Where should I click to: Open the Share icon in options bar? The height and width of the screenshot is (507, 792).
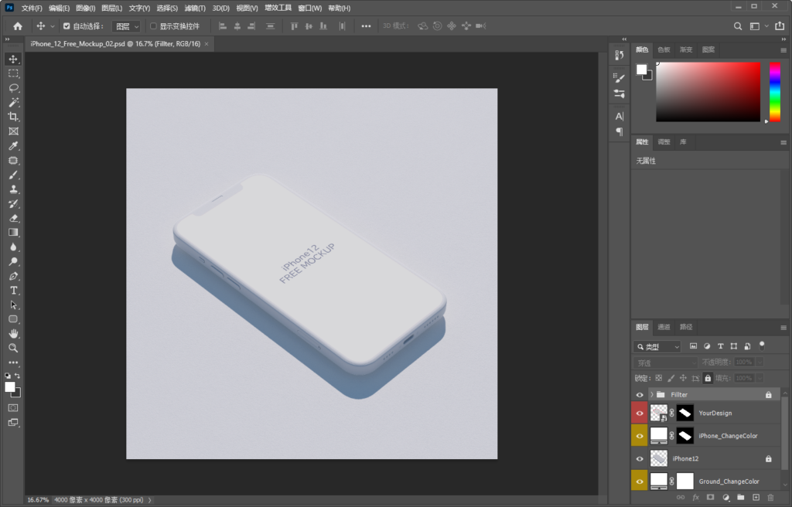tap(780, 26)
